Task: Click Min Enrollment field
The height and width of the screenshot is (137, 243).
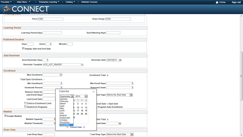Action: [52, 83]
